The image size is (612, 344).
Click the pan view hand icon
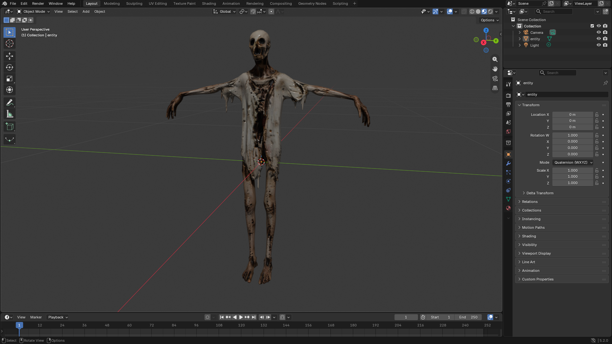click(495, 69)
